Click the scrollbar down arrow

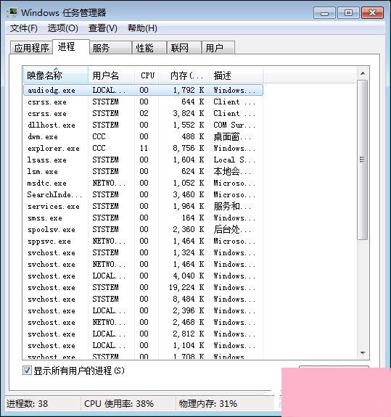pos(363,353)
